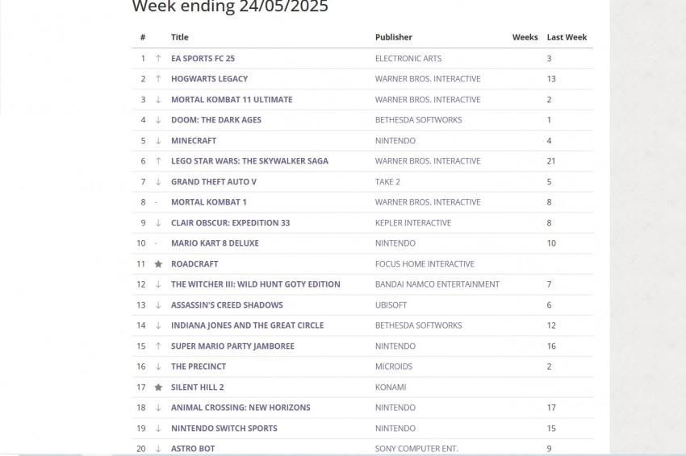686x456 pixels.
Task: Click the down arrow beside Doom: The Dark Ages
Action: (158, 120)
